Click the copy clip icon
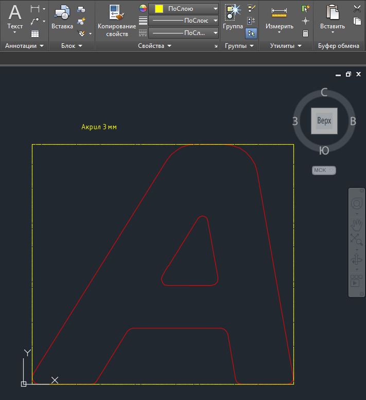Image resolution: width=366 pixels, height=400 pixels. click(x=357, y=21)
